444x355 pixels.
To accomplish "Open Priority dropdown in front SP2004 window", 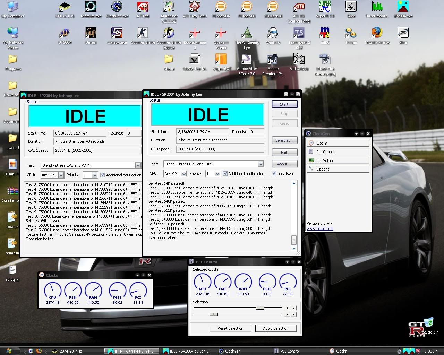I will coord(217,173).
